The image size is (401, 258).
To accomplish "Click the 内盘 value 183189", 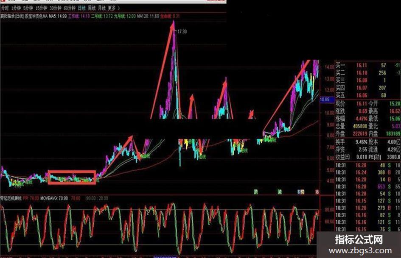I will click(393, 133).
